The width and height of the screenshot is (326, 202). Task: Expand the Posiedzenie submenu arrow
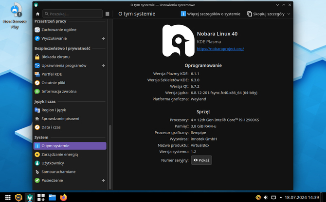(x=103, y=181)
